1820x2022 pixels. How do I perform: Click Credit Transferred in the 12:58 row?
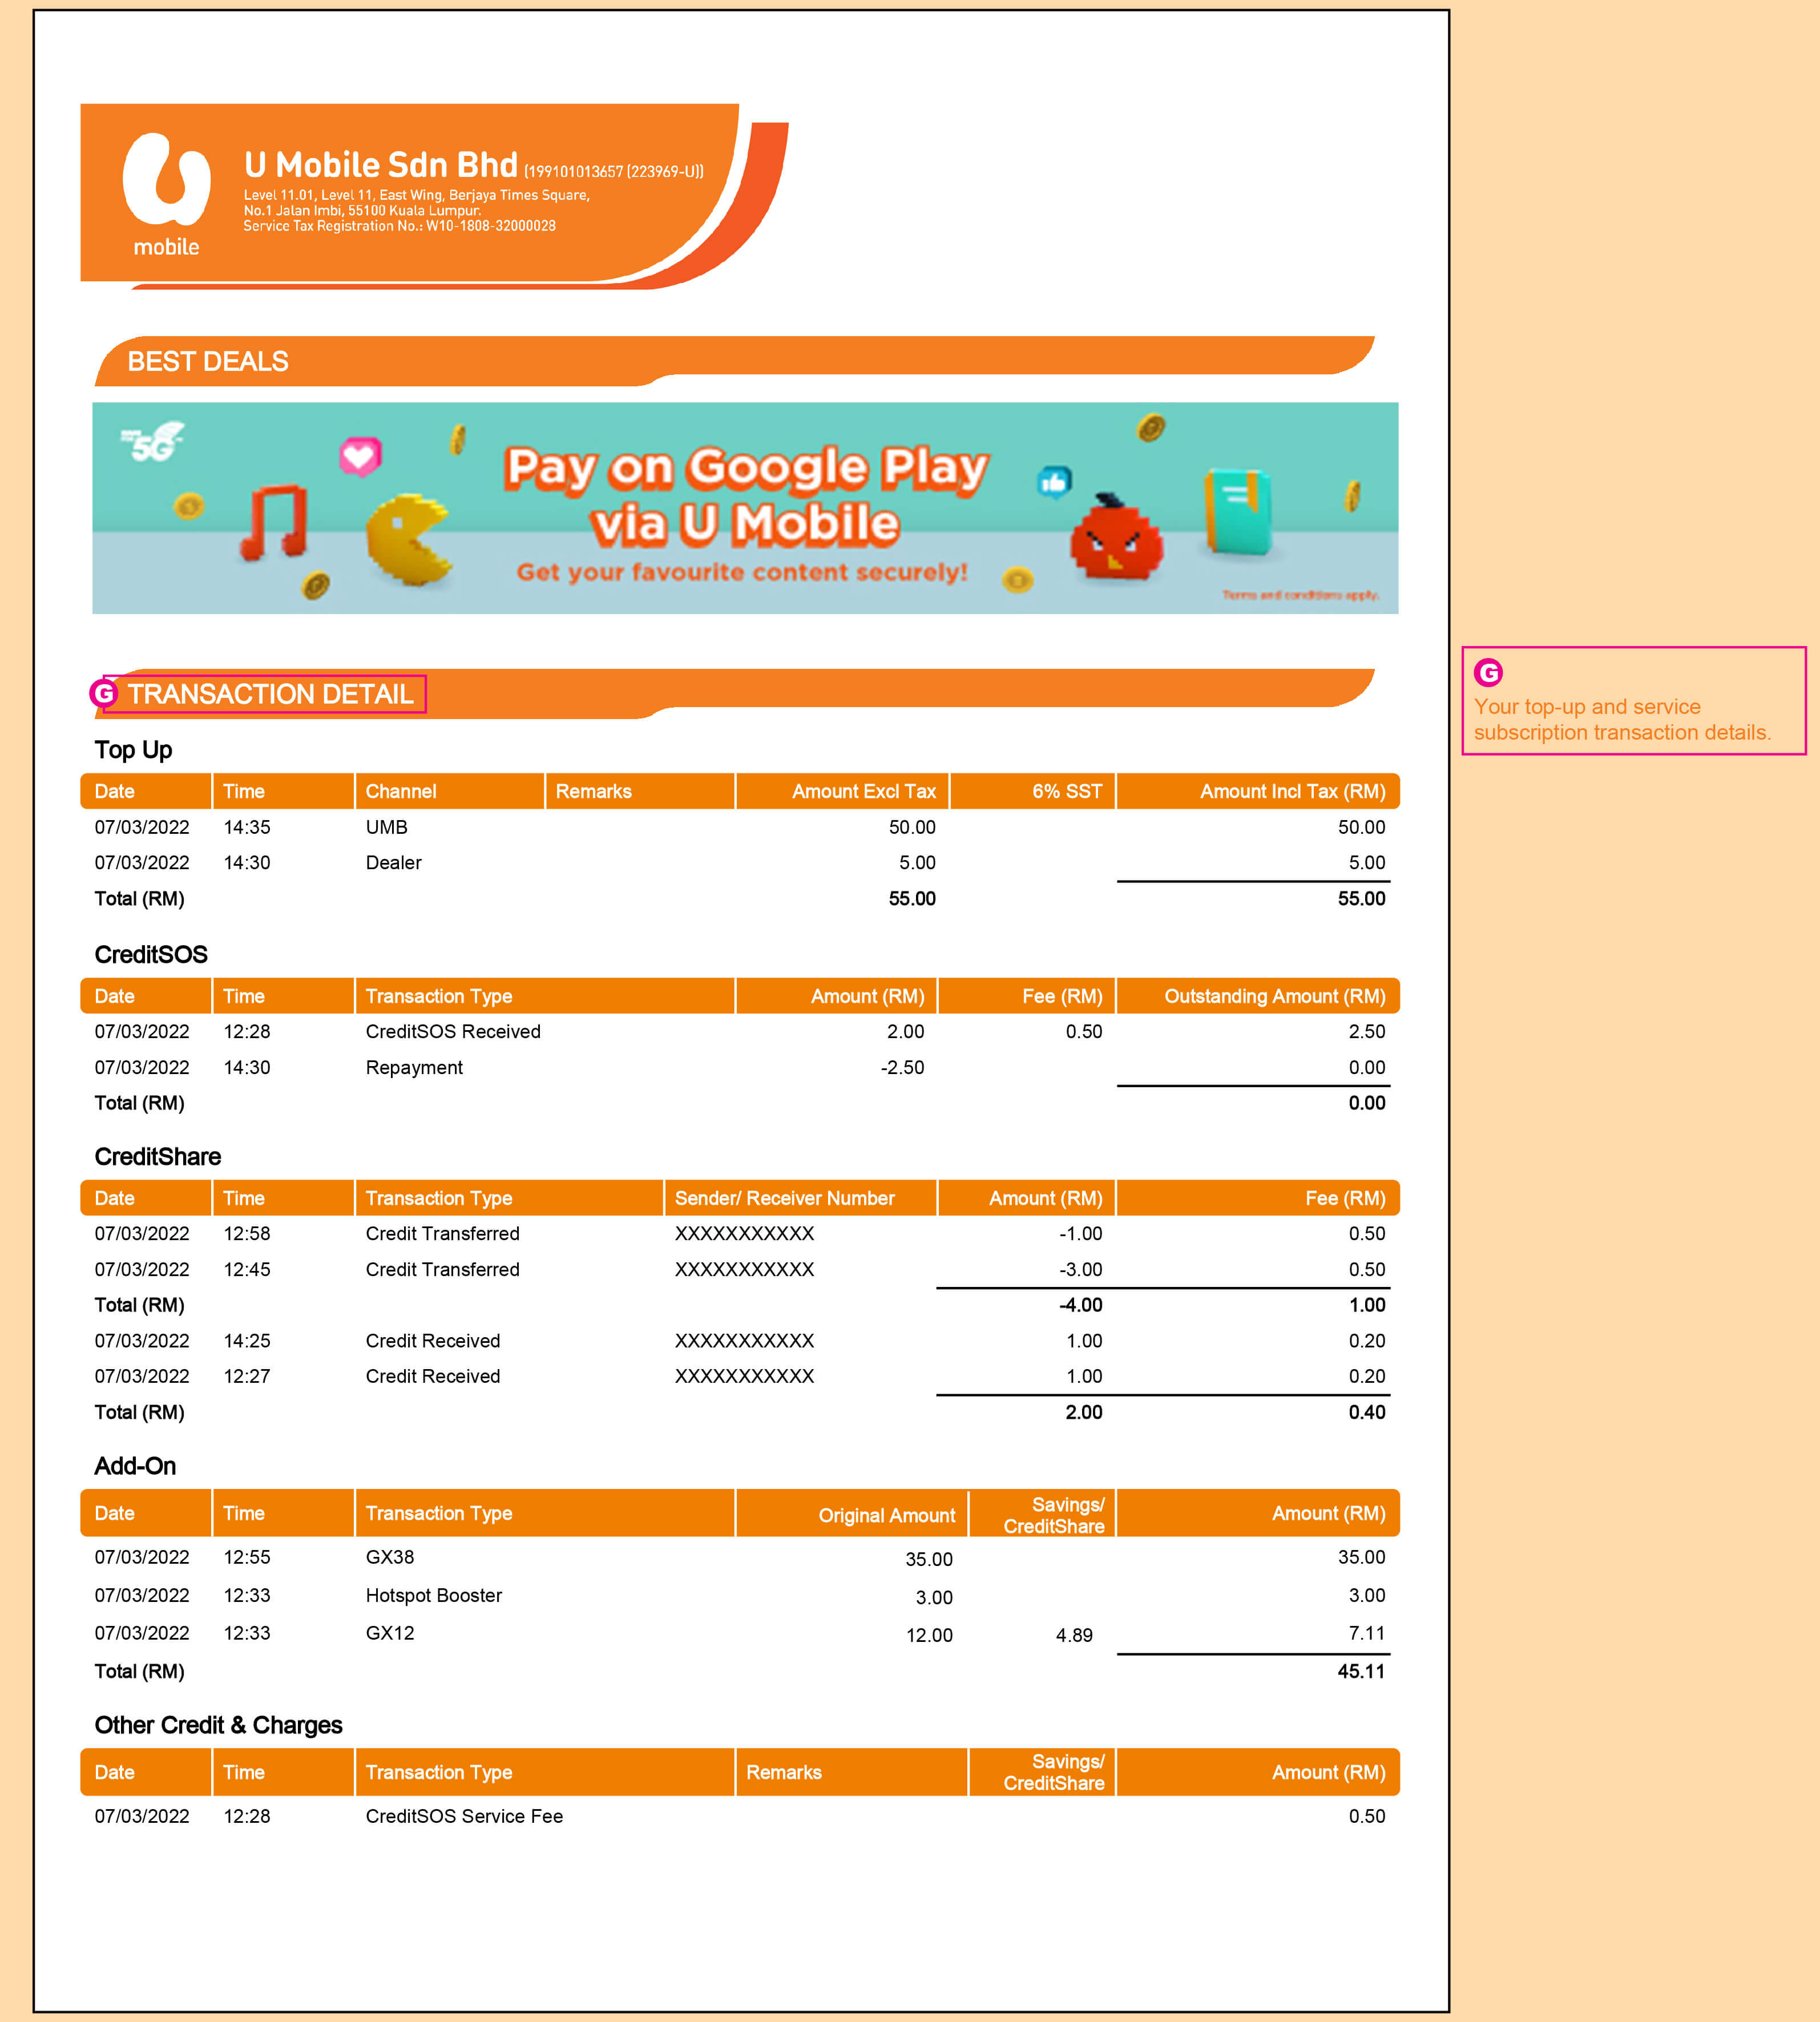[x=442, y=1234]
